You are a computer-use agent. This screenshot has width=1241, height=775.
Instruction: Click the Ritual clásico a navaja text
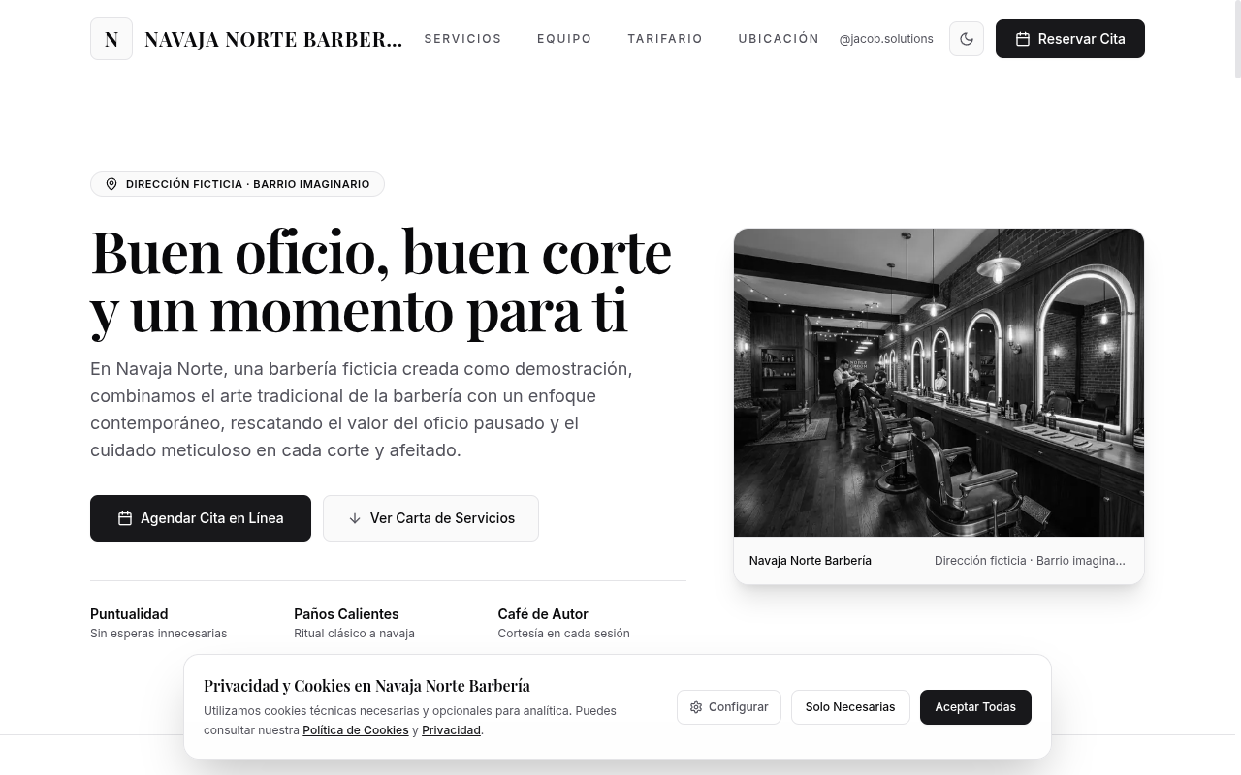click(x=354, y=634)
